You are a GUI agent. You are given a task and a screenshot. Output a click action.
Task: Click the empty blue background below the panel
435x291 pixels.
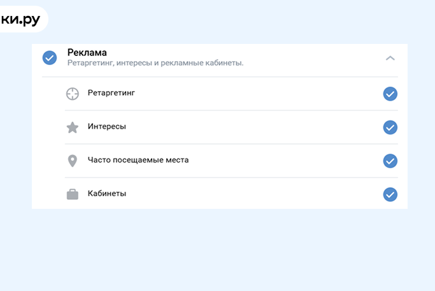pos(217,252)
